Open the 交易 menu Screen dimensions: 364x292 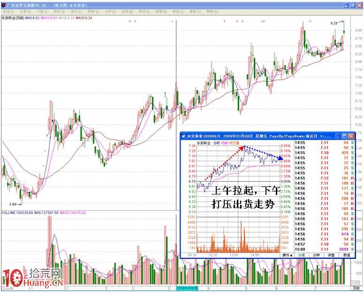pos(25,11)
